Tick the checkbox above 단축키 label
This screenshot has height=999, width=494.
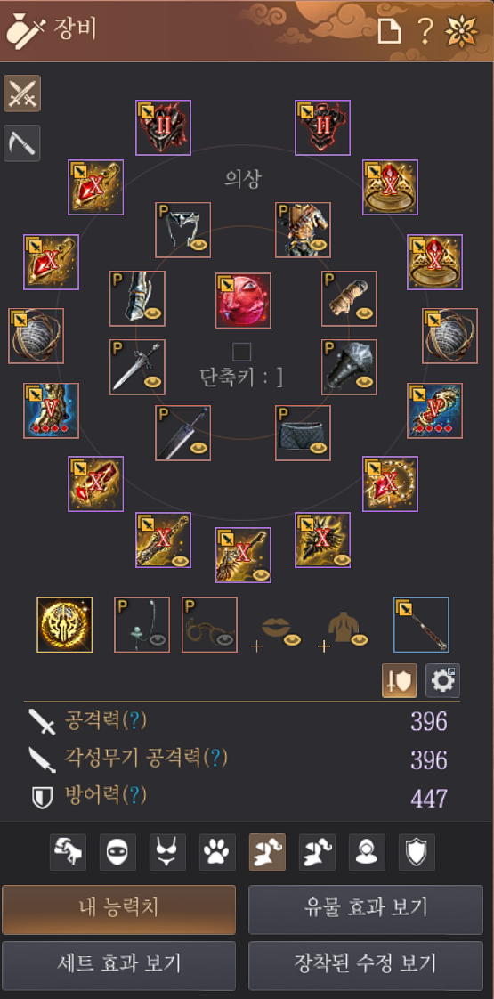pyautogui.click(x=242, y=353)
